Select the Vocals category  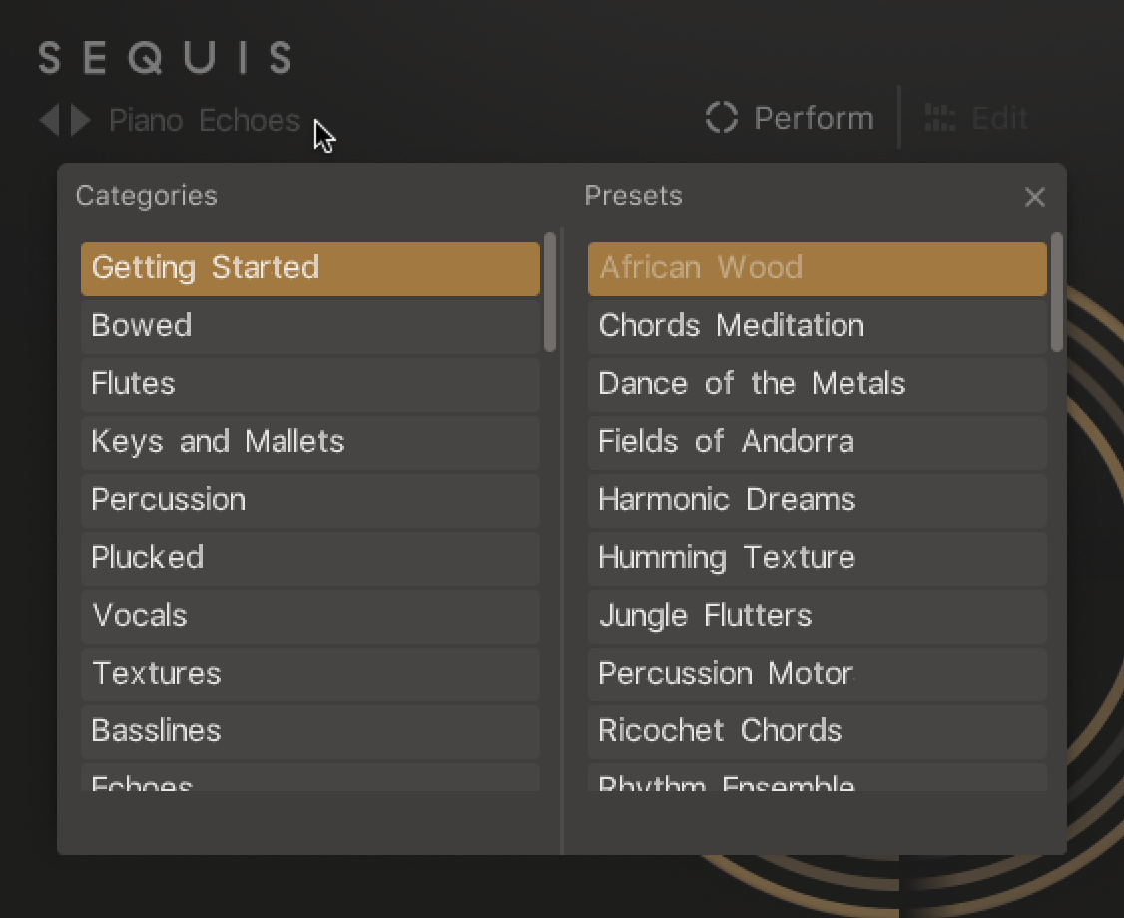(x=309, y=616)
